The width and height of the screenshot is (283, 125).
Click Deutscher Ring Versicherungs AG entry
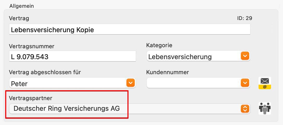(67, 109)
